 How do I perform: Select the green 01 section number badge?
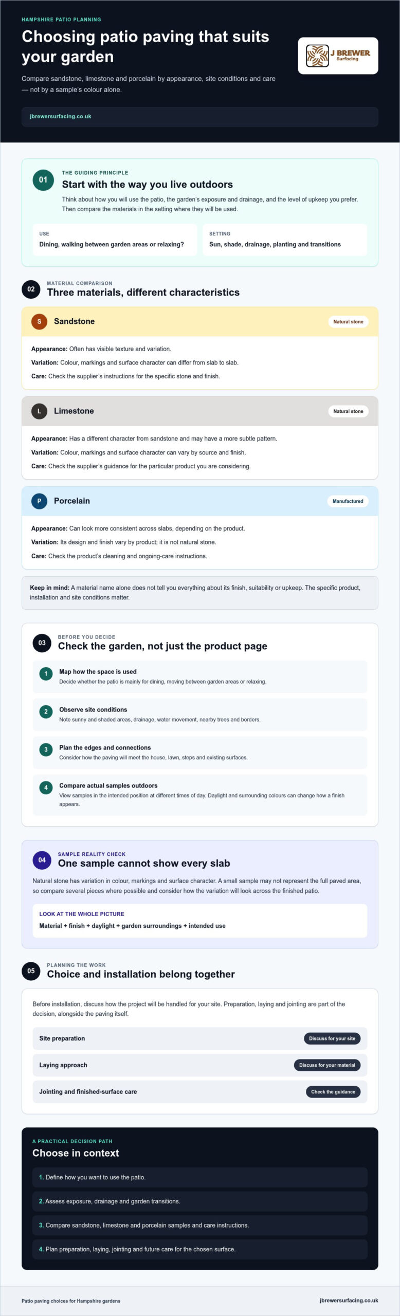click(x=43, y=180)
